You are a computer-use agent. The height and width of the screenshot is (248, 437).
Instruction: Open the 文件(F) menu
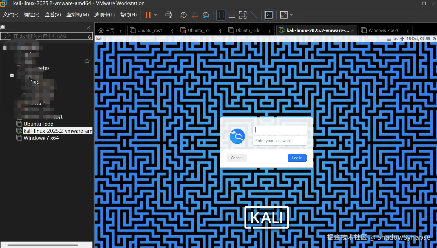11,15
